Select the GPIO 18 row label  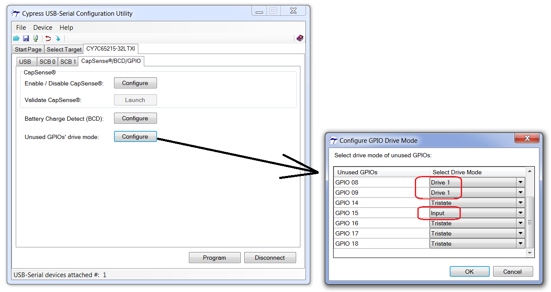click(x=347, y=244)
